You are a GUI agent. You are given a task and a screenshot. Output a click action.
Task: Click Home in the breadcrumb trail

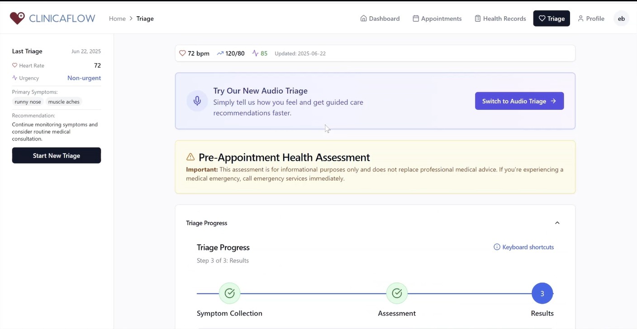[117, 19]
